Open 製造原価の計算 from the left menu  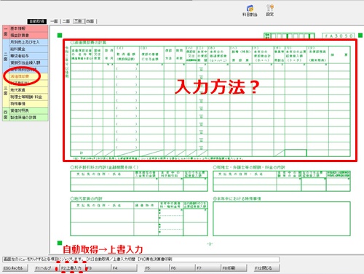pyautogui.click(x=28, y=117)
